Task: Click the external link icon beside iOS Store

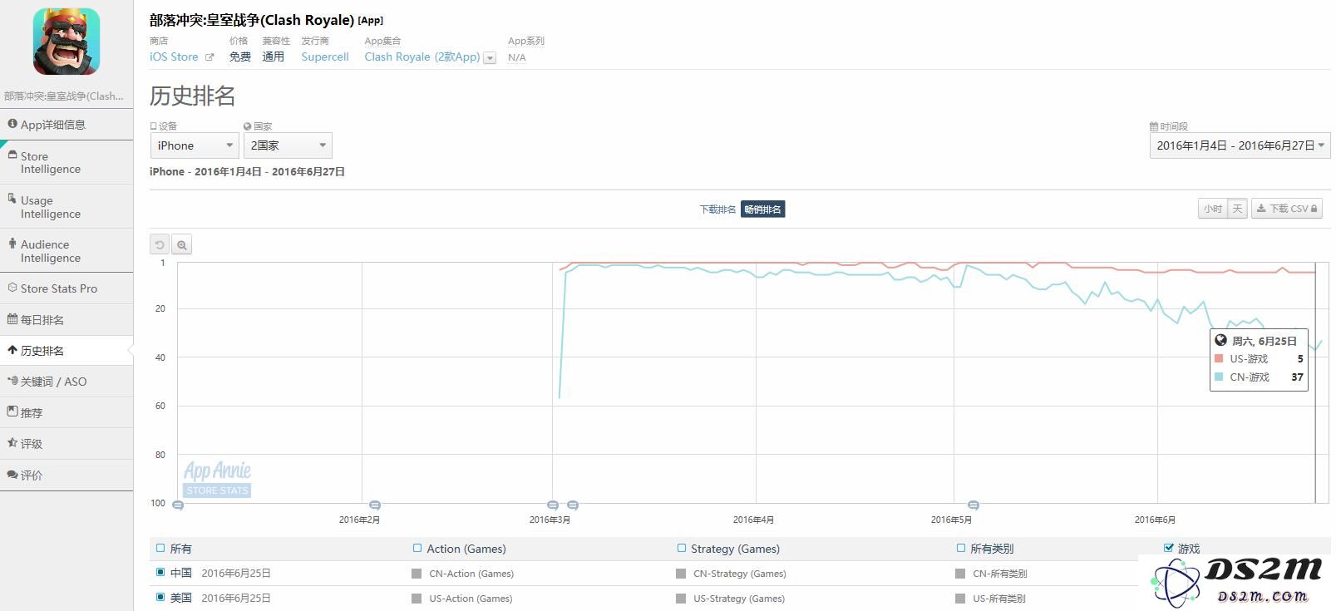Action: pyautogui.click(x=210, y=57)
